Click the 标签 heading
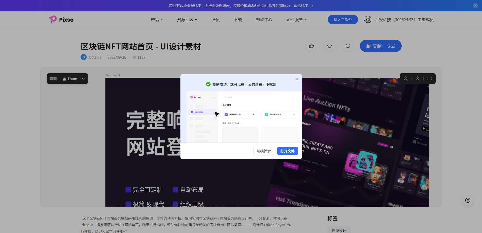 coord(332,218)
